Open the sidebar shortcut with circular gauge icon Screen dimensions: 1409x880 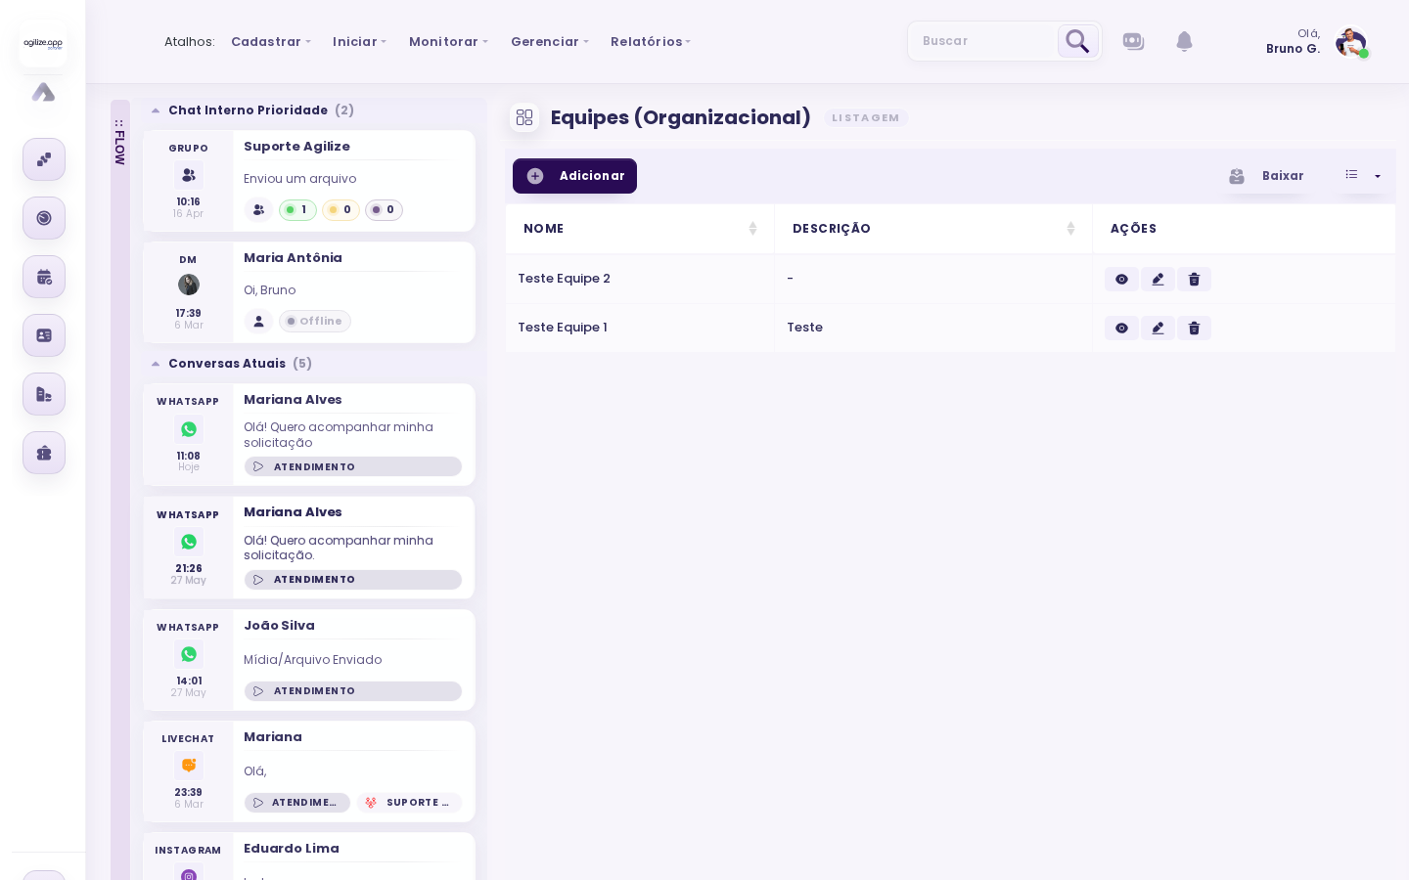point(44,218)
